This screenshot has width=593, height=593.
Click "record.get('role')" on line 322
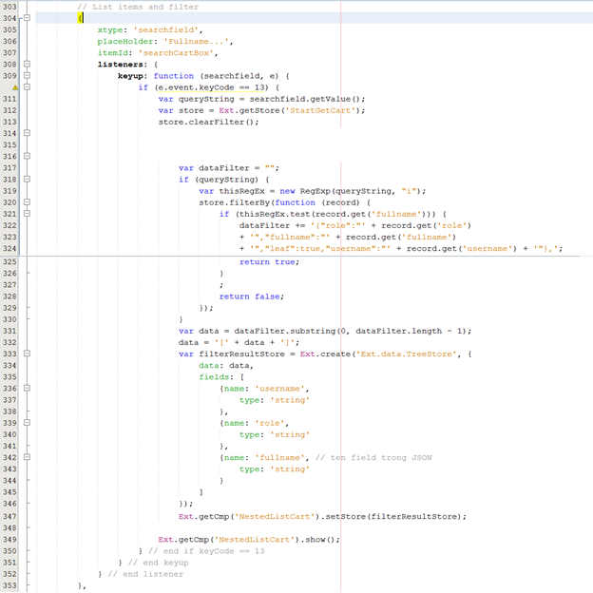click(426, 226)
